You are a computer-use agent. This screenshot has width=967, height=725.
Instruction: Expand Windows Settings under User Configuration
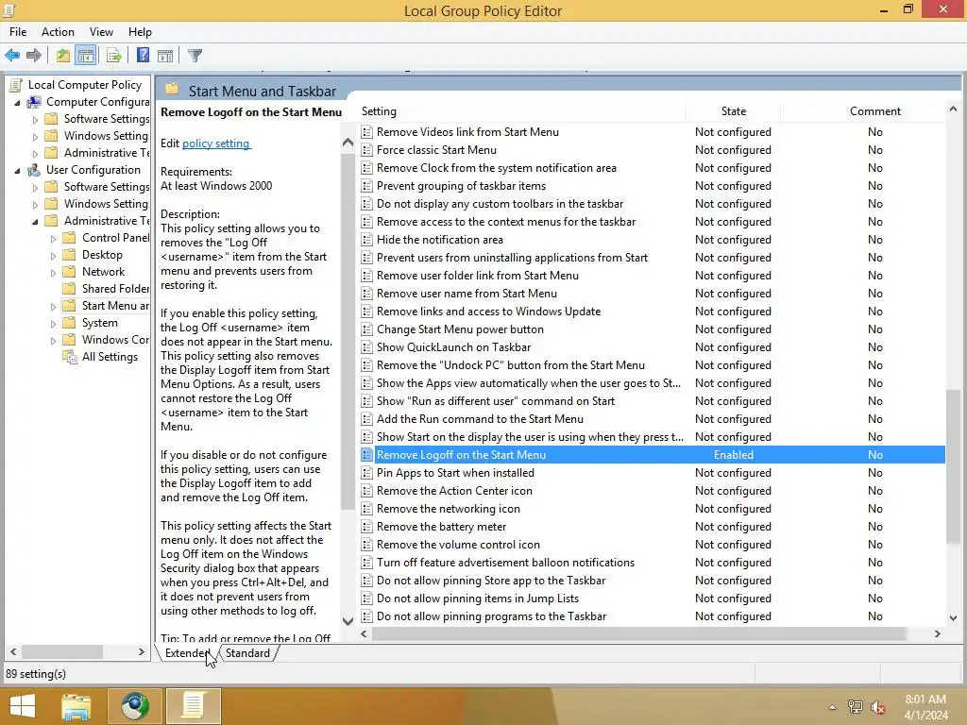pos(35,205)
